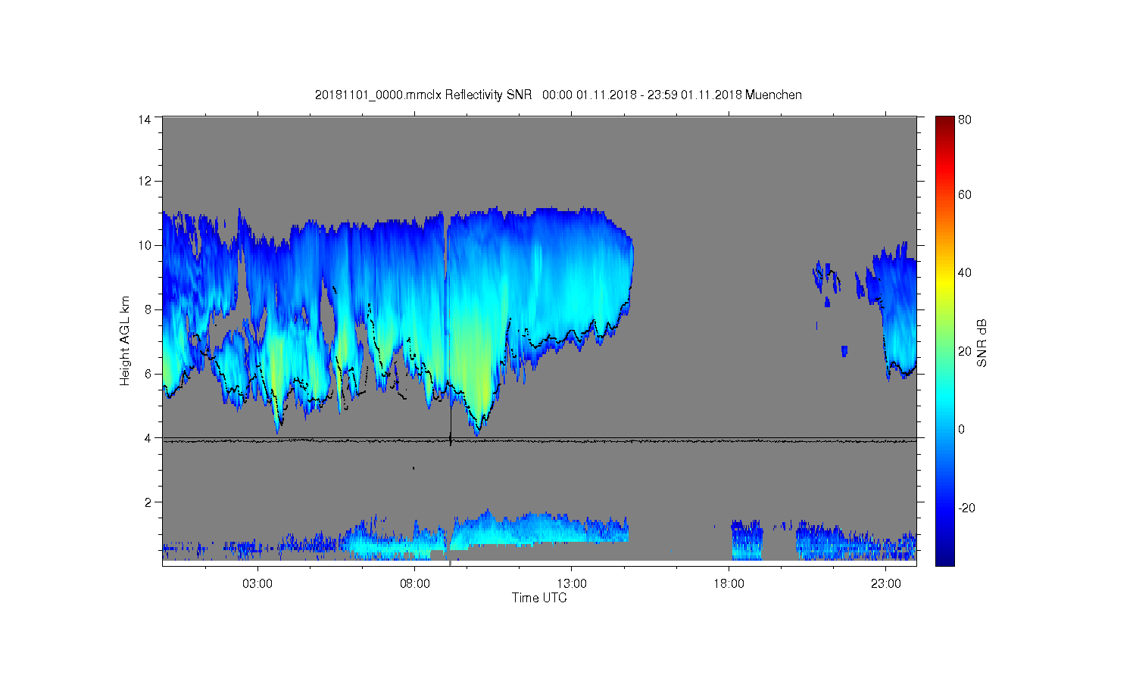Click the colorbar value 20
This screenshot has height=681, width=1136.
tap(965, 351)
